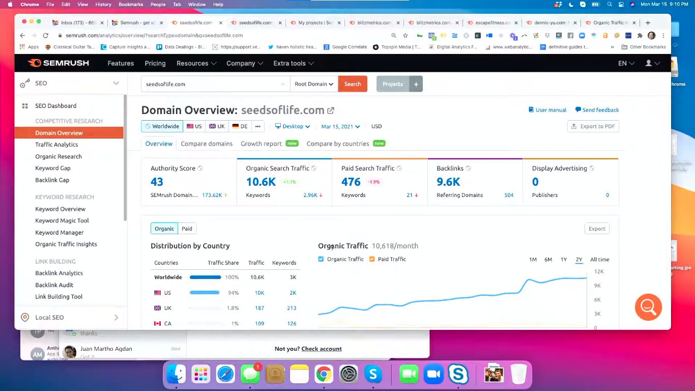Open the Growth report tab
The width and height of the screenshot is (695, 391).
(x=261, y=144)
